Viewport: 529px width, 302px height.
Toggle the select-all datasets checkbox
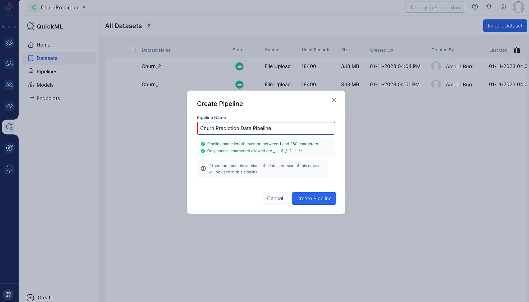pyautogui.click(x=133, y=50)
